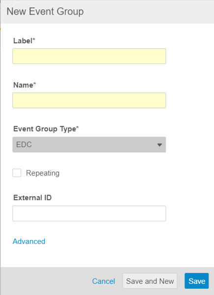Click the dropdown arrow beside EDC
This screenshot has height=295, width=214.
(160, 145)
